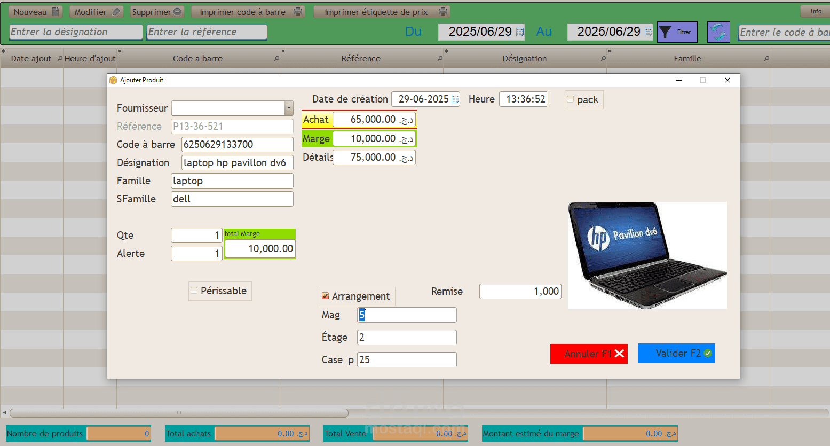This screenshot has height=446, width=830.
Task: Sort by Référence column header
Action: (361, 58)
